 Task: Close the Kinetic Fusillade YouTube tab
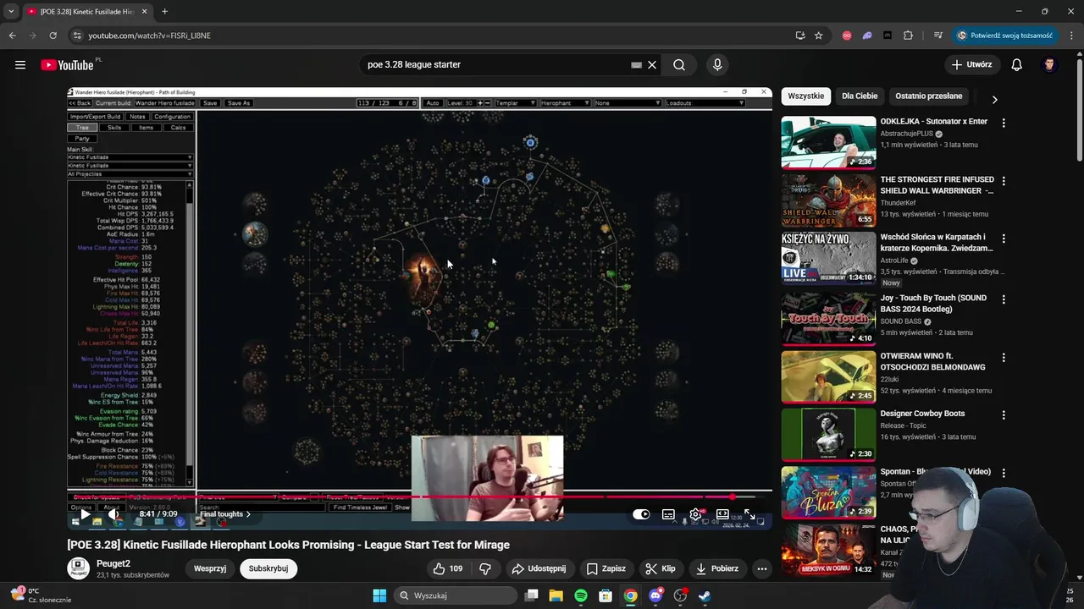pos(144,12)
